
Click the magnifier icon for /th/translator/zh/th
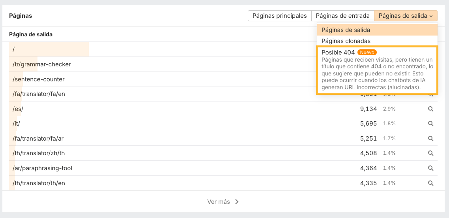click(x=431, y=153)
